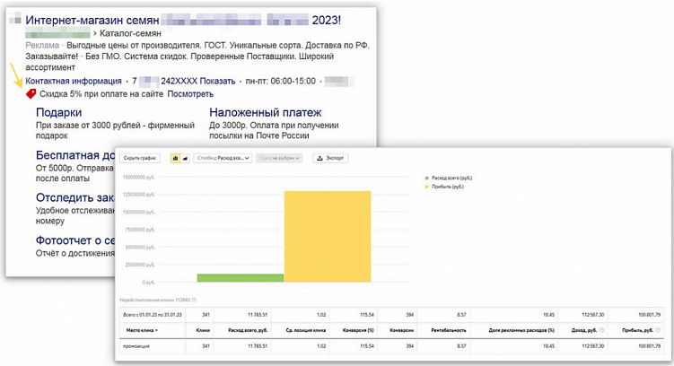Screen dimensions: 674x366
Task: Open help icon beside invalid clicks count
Action: (194, 300)
